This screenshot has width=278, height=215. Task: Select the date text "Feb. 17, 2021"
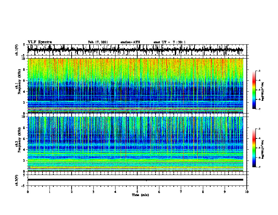point(98,42)
